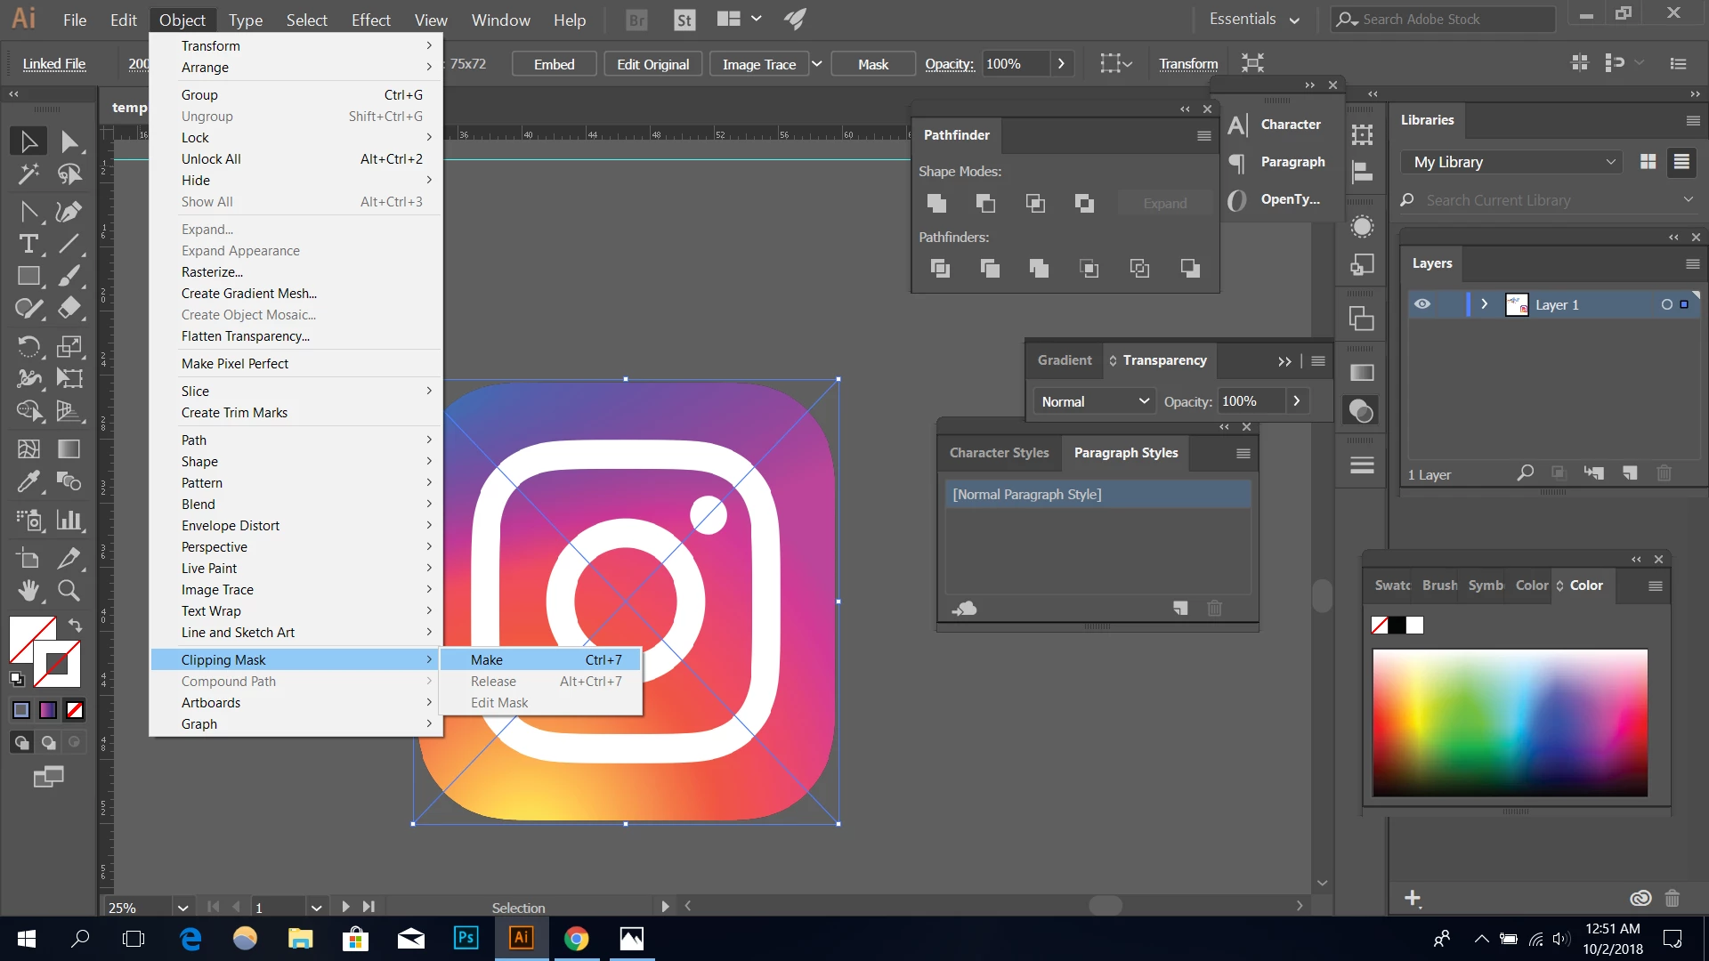Swap fill and stroke colors
The image size is (1709, 961).
[76, 626]
